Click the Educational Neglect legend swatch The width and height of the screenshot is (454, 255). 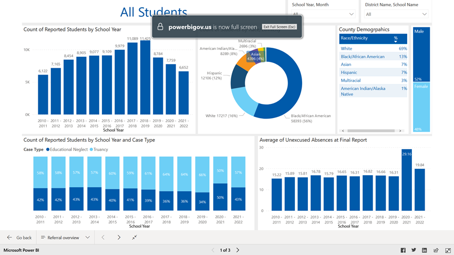click(48, 150)
